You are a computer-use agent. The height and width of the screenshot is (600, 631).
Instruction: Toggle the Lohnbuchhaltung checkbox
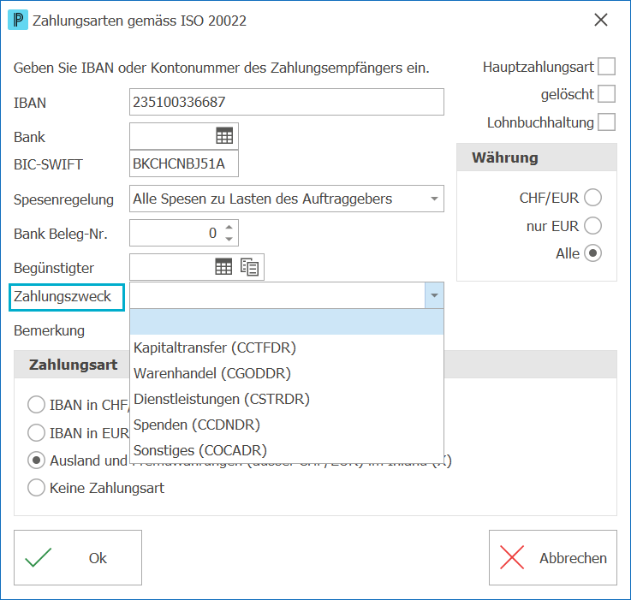click(606, 122)
